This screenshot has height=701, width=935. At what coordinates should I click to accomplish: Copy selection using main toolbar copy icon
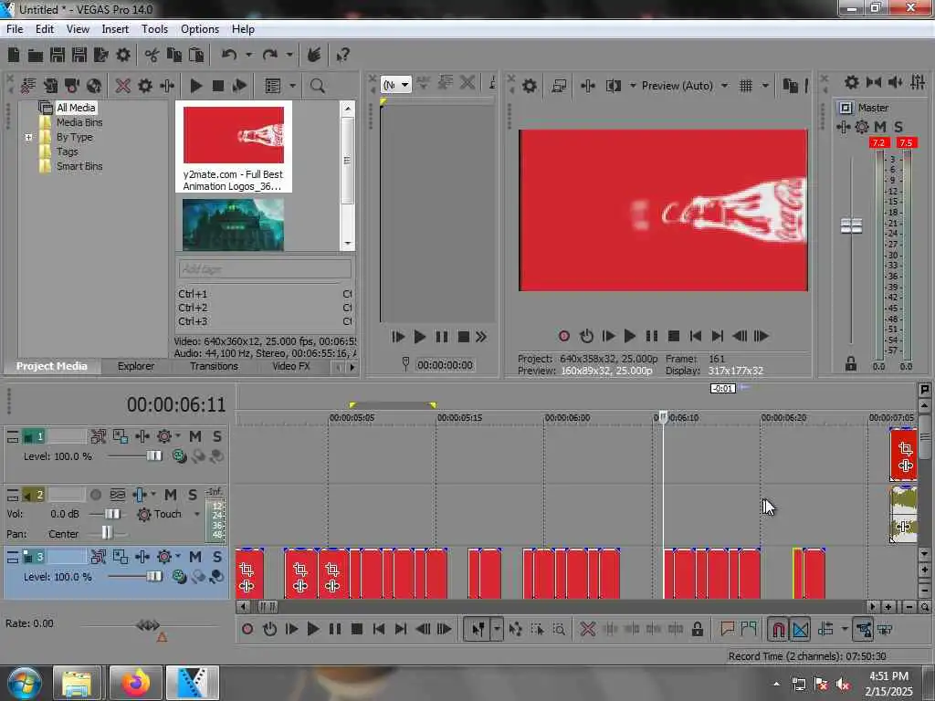click(174, 56)
